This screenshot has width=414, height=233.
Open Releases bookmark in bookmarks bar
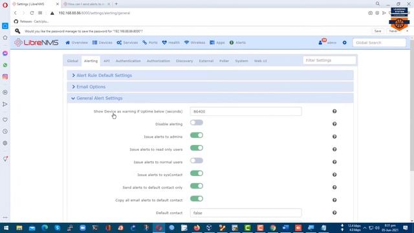[32, 21]
